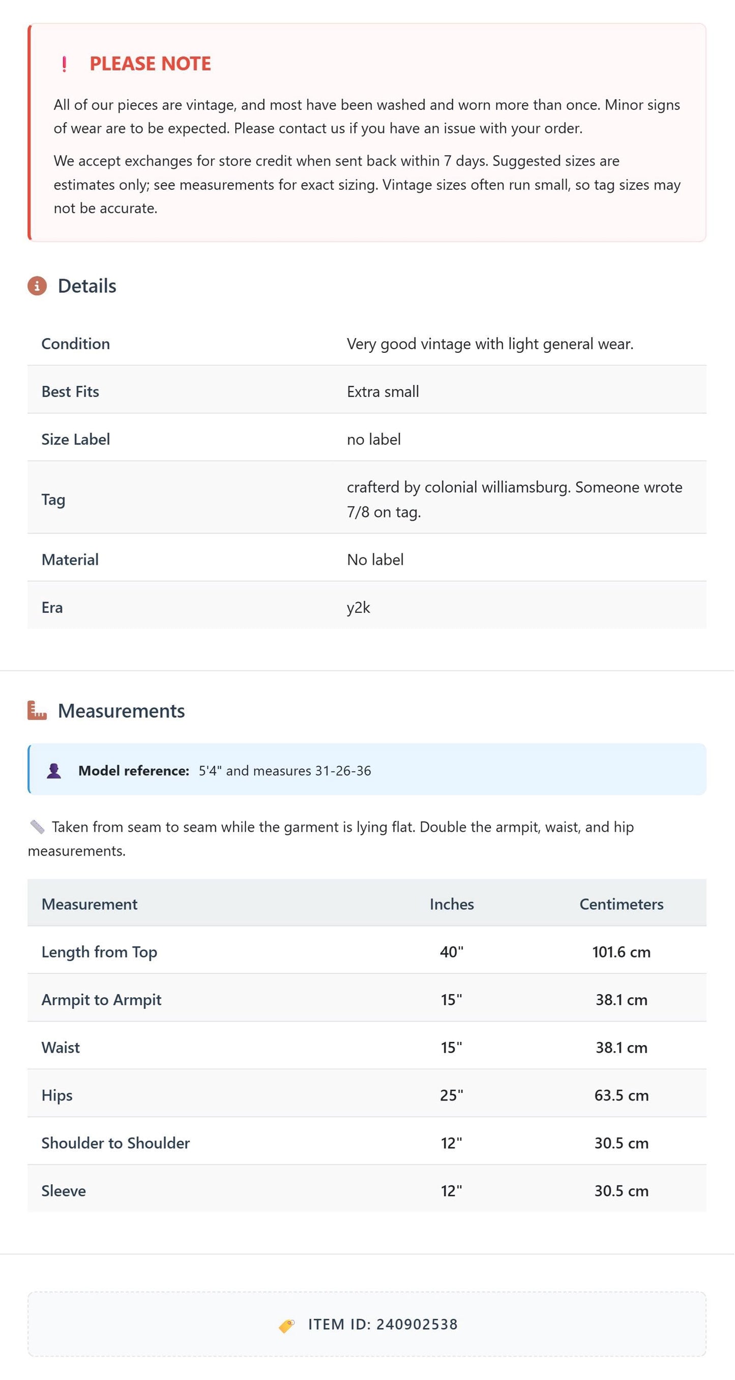Click the Best Fits Extra small value
The image size is (735, 1380).
coord(383,391)
